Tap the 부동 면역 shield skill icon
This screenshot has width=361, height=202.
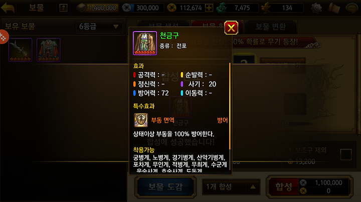[141, 120]
